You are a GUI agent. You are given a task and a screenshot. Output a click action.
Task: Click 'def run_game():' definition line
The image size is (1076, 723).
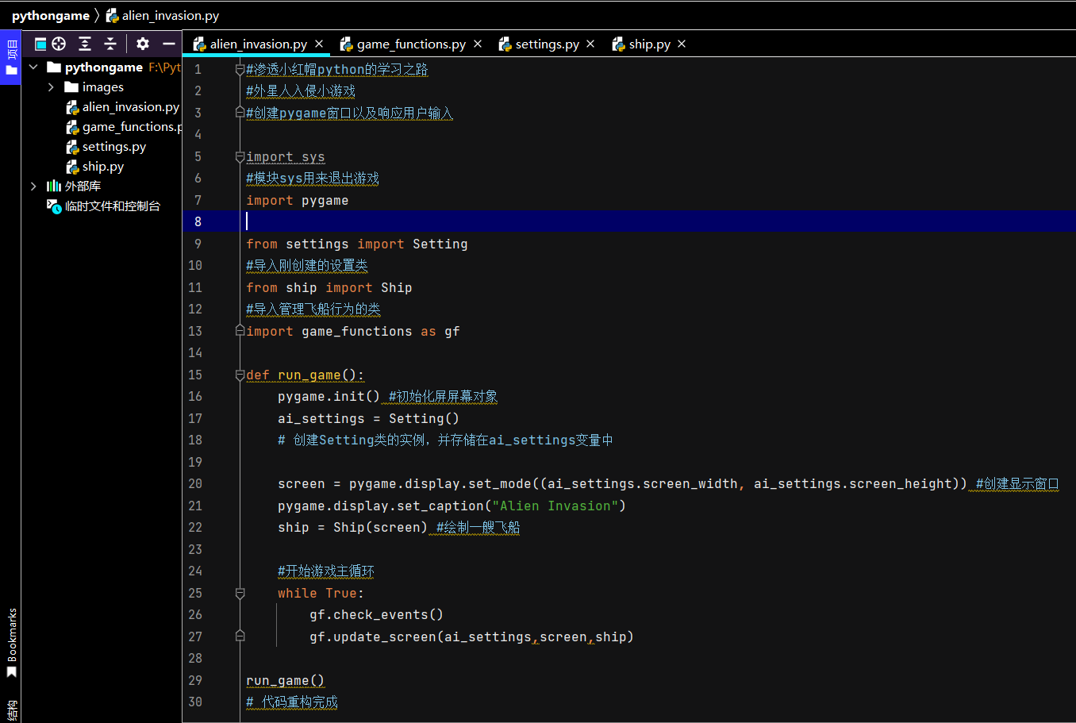[306, 375]
